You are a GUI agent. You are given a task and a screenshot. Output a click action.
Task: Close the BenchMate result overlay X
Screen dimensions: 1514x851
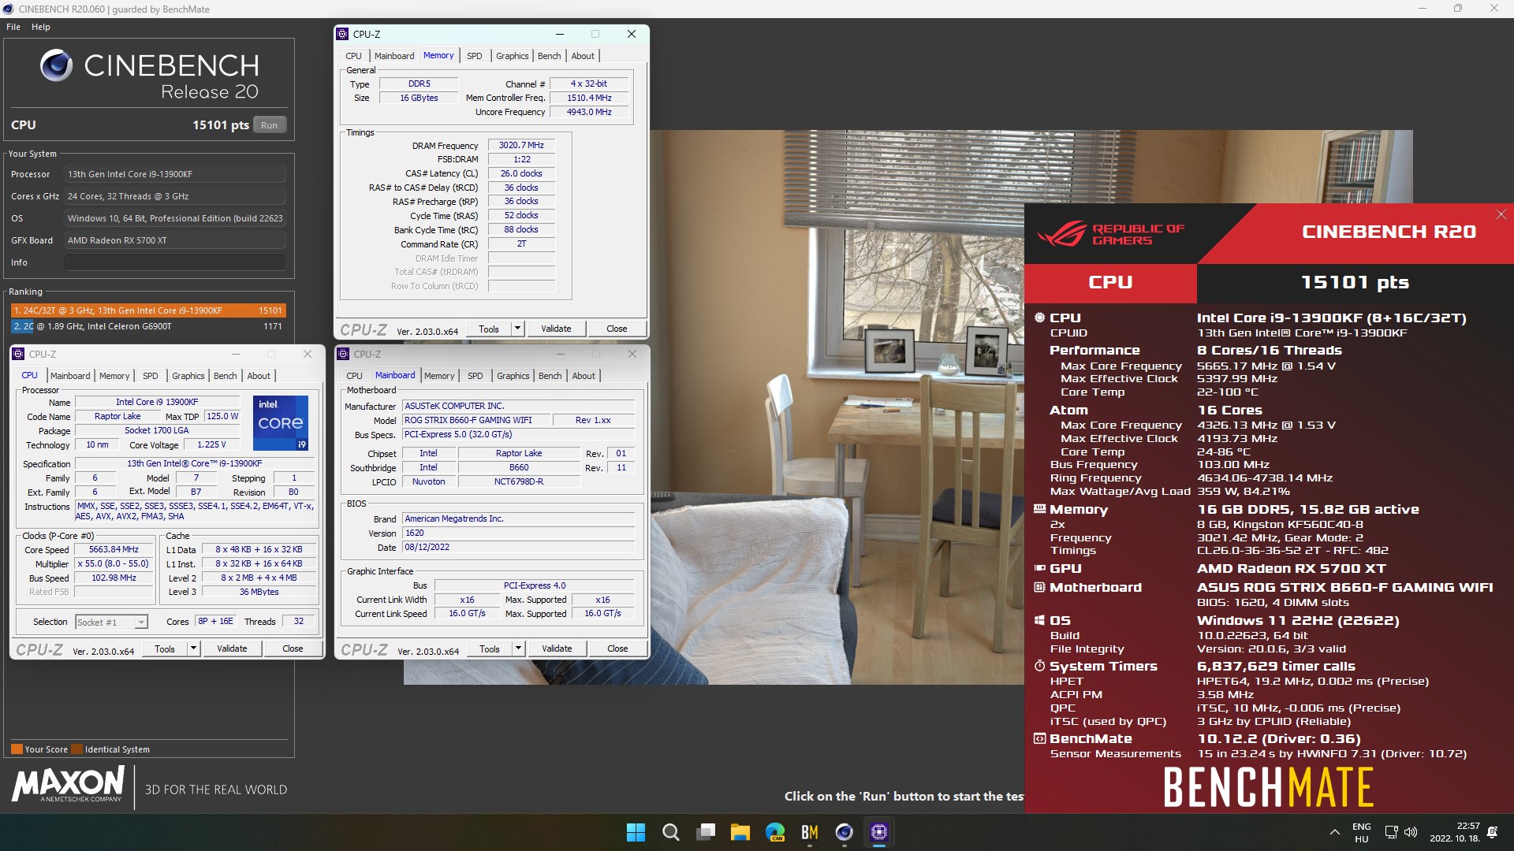[x=1501, y=214]
